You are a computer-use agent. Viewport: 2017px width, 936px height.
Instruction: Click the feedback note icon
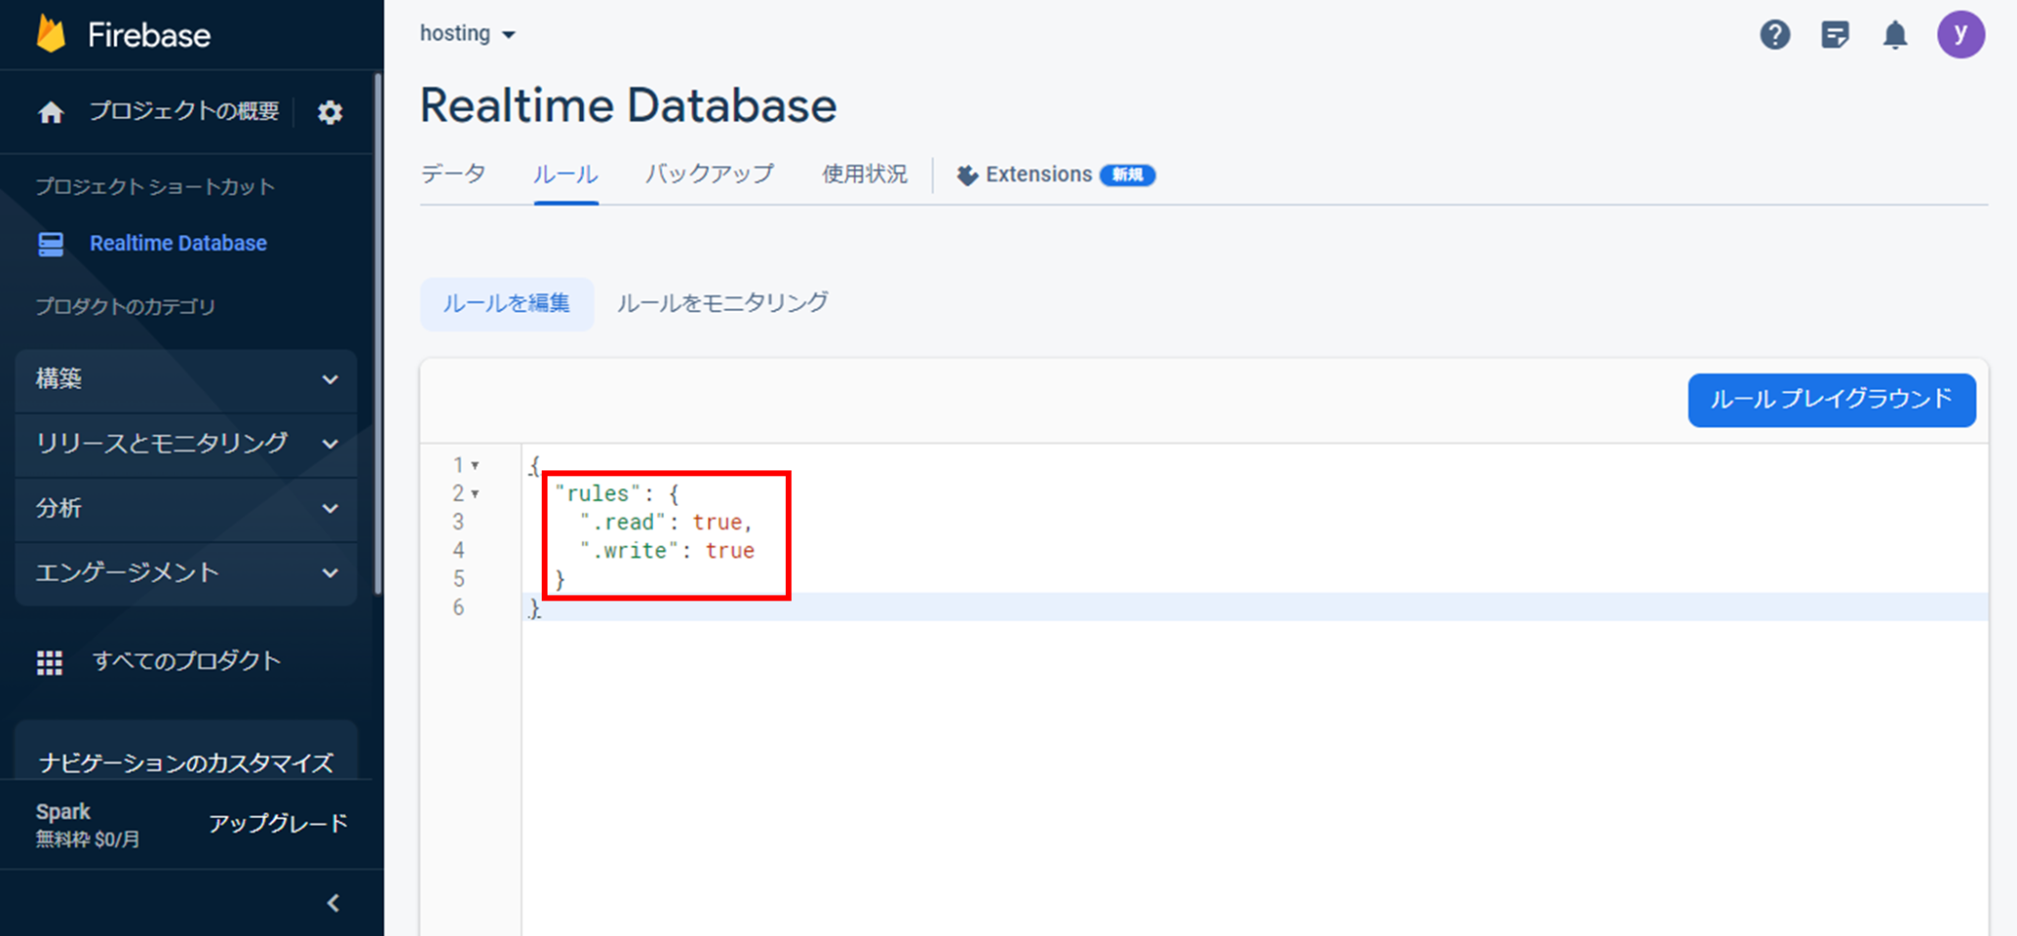1835,33
